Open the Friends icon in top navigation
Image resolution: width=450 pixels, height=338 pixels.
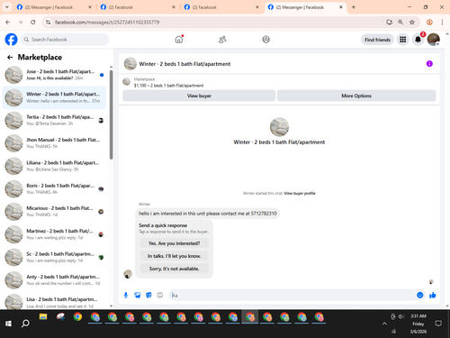222,40
